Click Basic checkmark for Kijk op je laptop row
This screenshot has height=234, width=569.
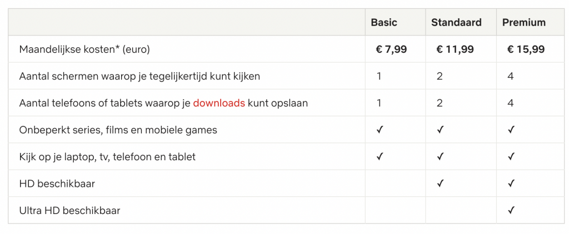pyautogui.click(x=380, y=156)
